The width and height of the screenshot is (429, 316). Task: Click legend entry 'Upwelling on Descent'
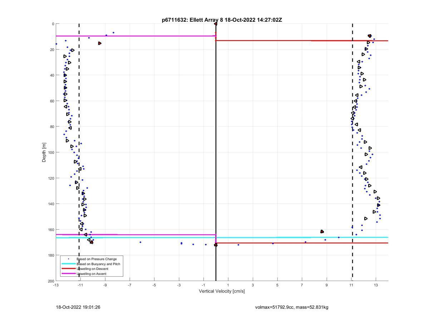pyautogui.click(x=92, y=269)
